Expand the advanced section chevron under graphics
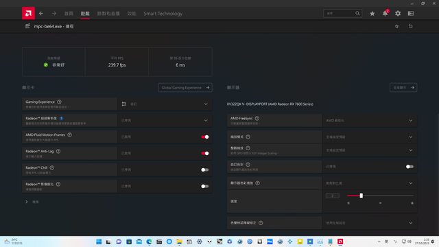This screenshot has width=439, height=247. 27,202
